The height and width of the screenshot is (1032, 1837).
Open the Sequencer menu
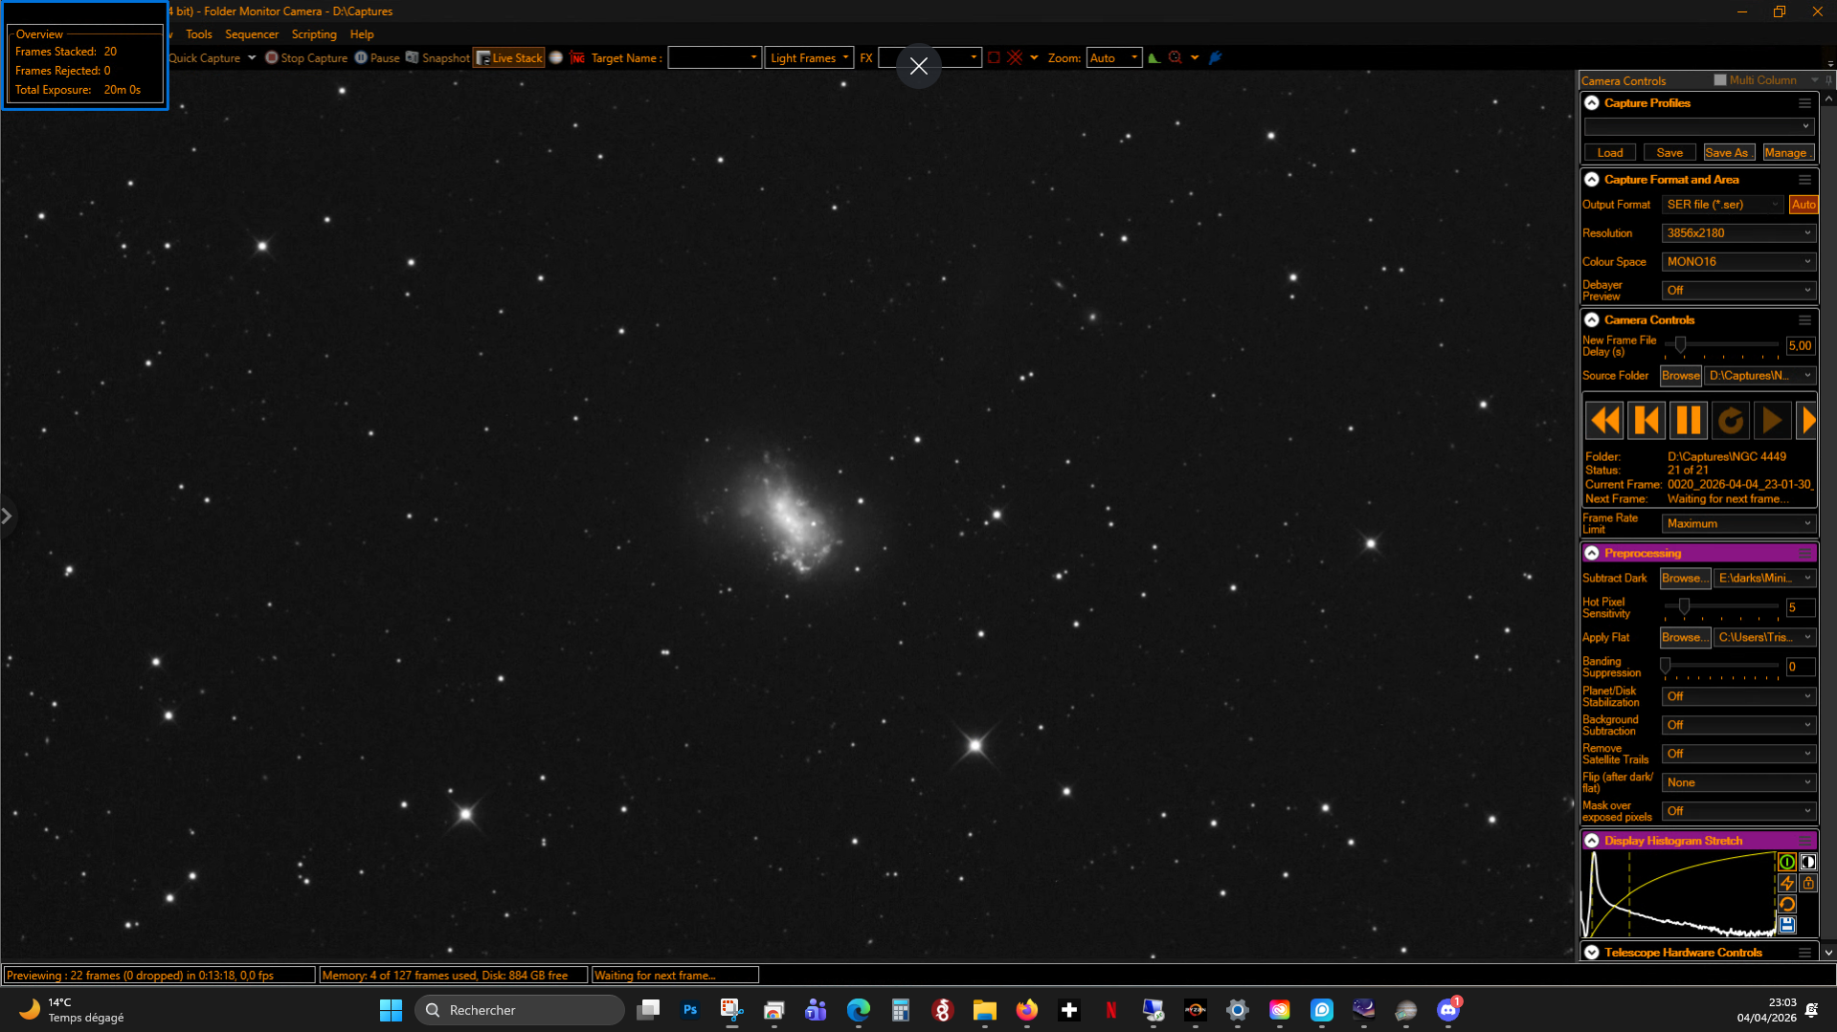252,34
